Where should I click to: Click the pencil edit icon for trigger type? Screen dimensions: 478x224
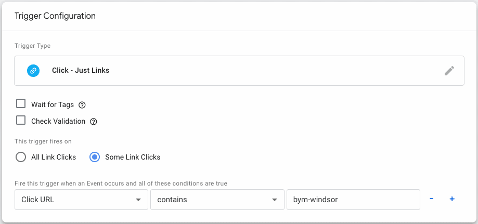(449, 71)
